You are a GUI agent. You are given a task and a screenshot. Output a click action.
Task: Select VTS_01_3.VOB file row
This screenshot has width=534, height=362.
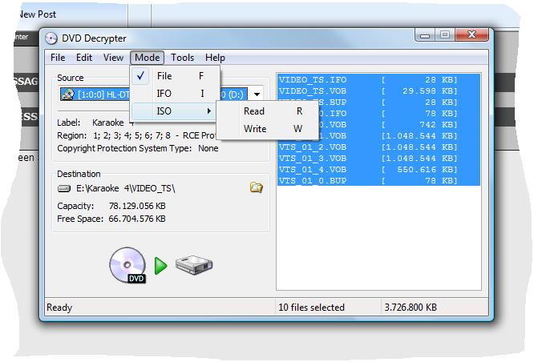click(x=378, y=159)
